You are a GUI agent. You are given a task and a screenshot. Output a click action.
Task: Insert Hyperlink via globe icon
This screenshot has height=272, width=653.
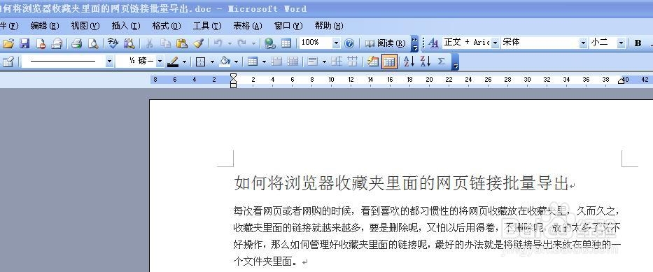click(x=270, y=43)
